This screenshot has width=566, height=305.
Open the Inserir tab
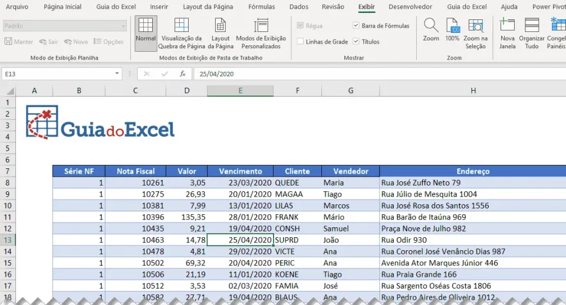[x=159, y=6]
